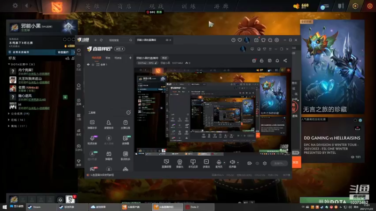Open the 英雄 heroes tab in Dota
The image size is (376, 211).
tap(92, 6)
